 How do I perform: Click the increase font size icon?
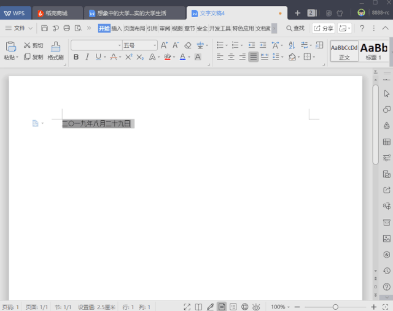click(x=164, y=45)
